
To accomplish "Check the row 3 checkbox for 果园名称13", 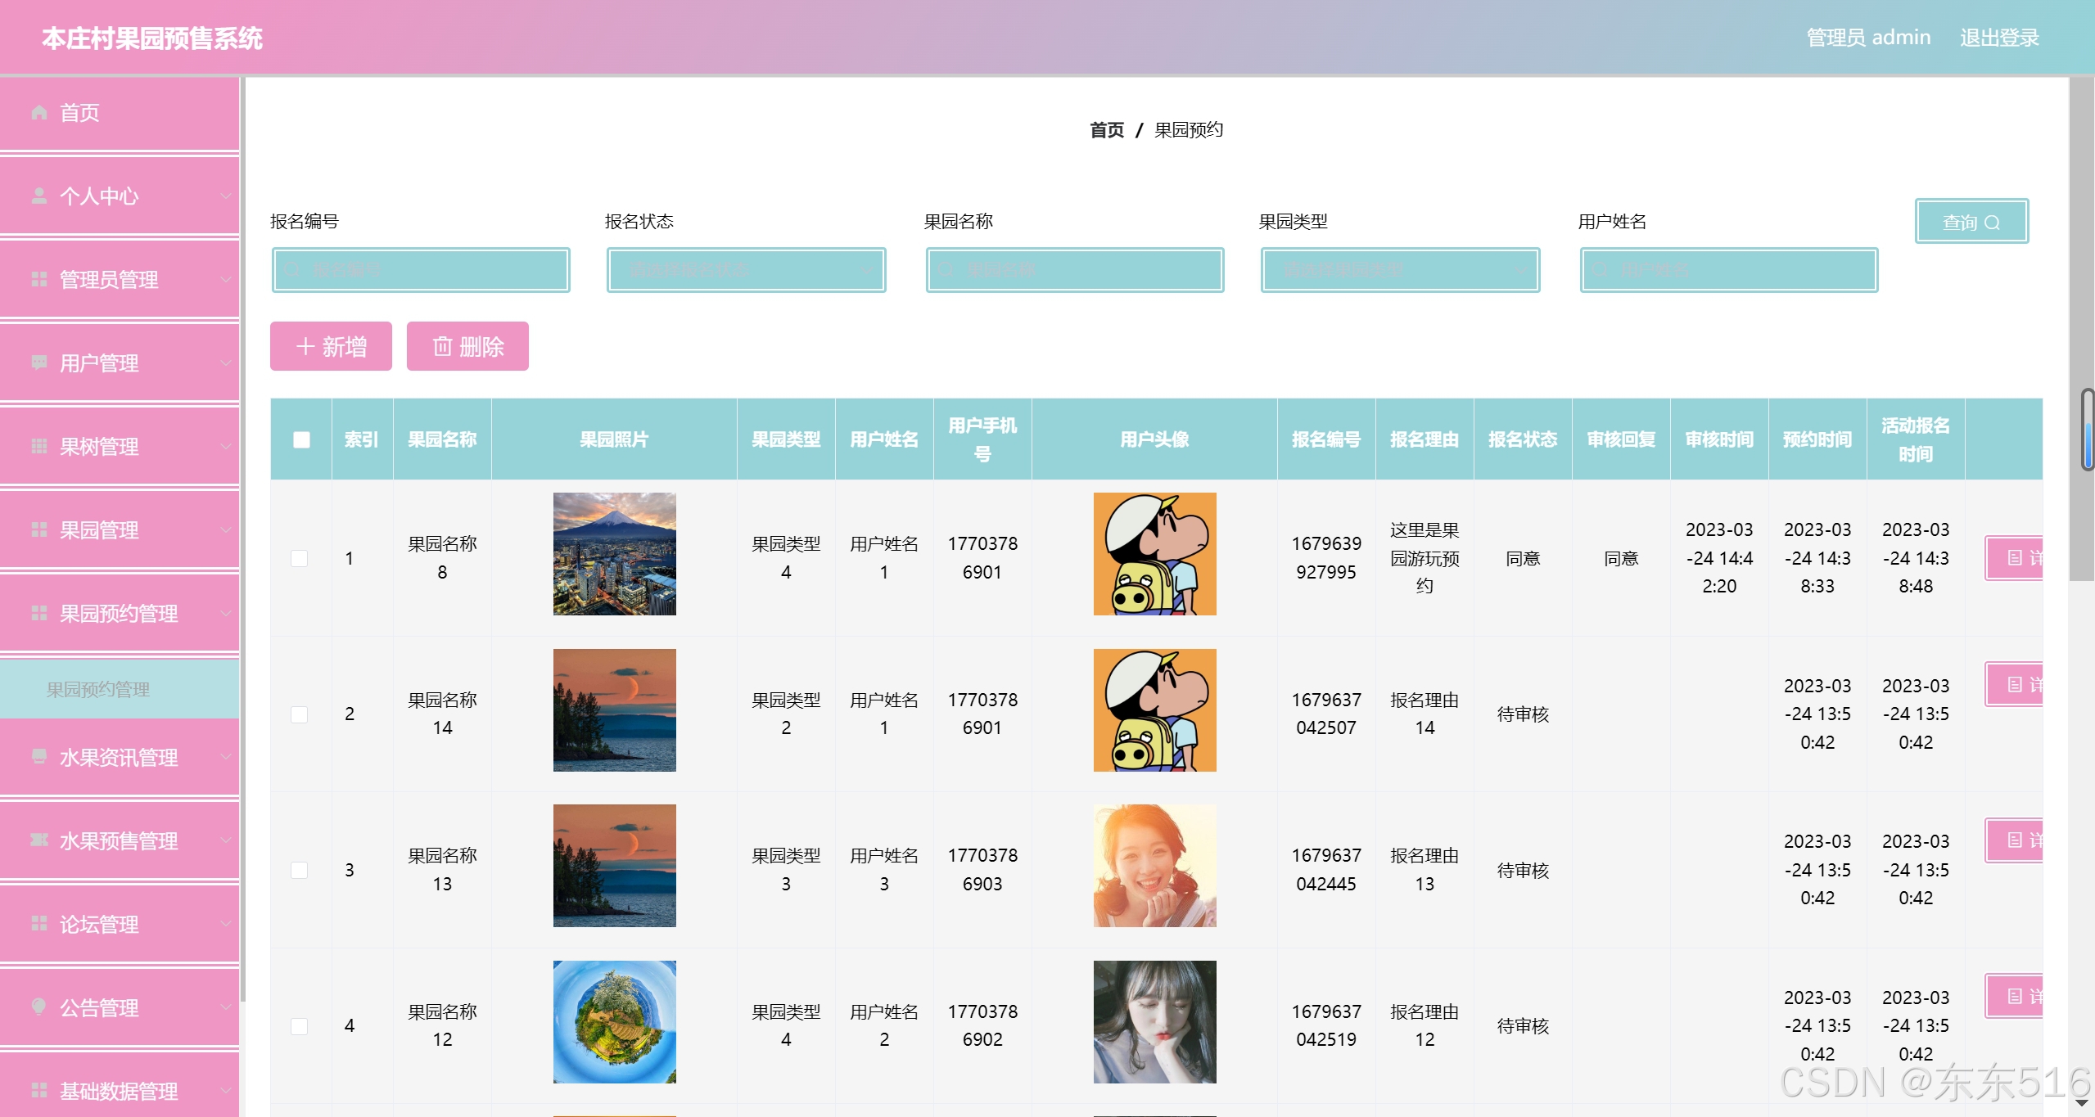I will (x=300, y=870).
